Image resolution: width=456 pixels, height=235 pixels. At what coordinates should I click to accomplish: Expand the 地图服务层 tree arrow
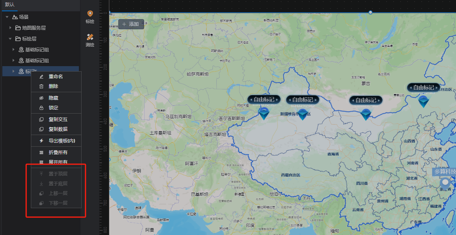pos(10,28)
